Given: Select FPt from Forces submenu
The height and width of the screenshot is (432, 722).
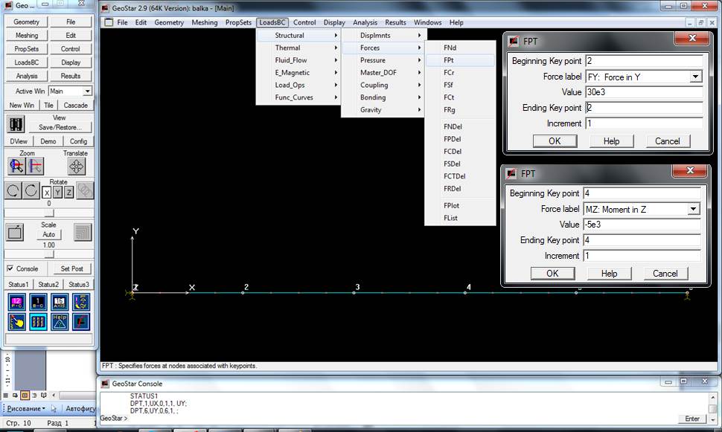Looking at the screenshot, I should (460, 60).
